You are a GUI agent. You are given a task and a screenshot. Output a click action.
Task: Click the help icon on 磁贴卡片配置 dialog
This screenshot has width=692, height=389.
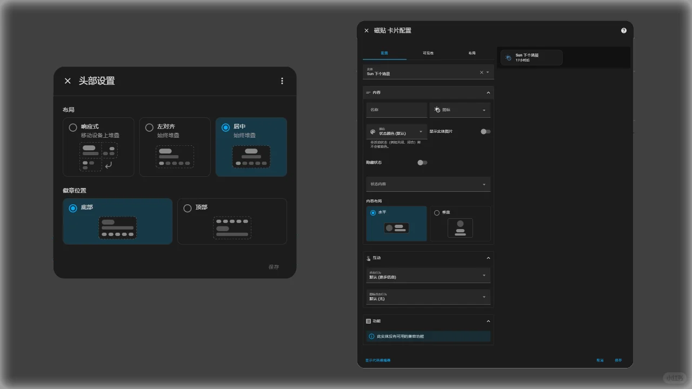(623, 30)
